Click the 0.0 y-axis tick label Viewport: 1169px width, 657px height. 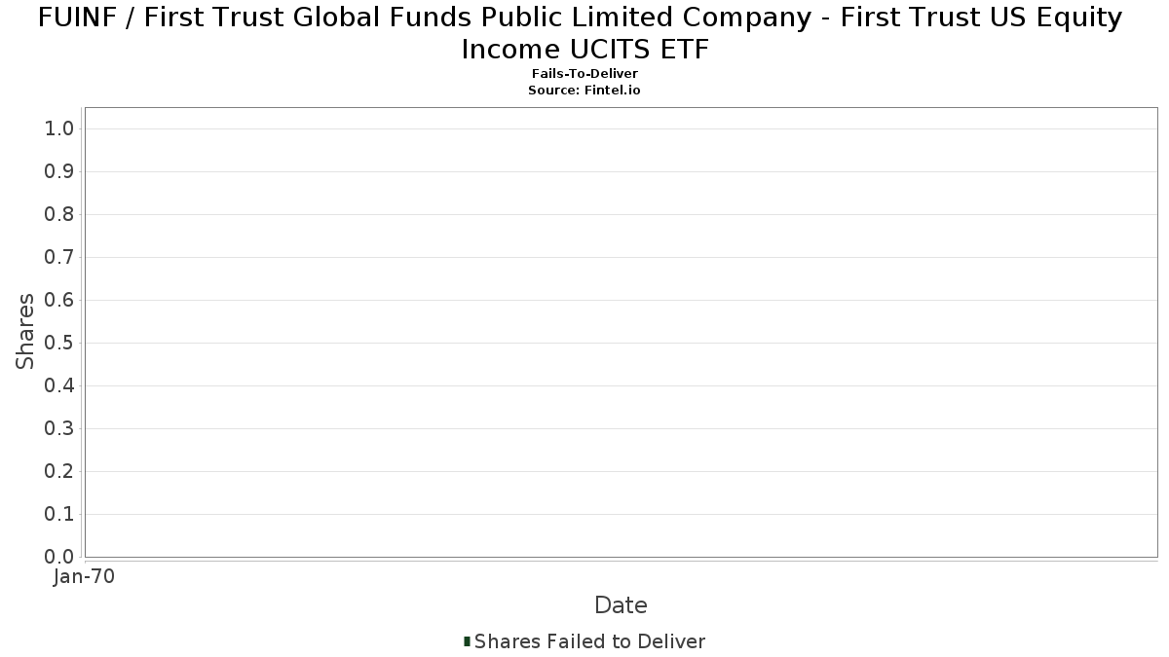pos(59,557)
